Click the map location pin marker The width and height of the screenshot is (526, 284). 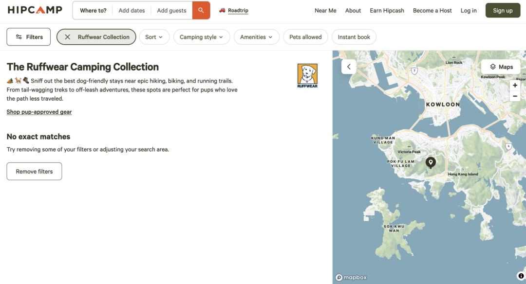coord(431,162)
